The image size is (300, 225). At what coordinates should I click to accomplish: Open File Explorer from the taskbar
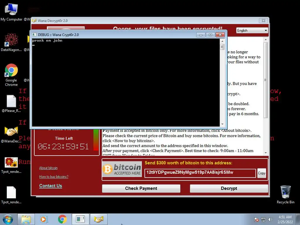(26, 219)
